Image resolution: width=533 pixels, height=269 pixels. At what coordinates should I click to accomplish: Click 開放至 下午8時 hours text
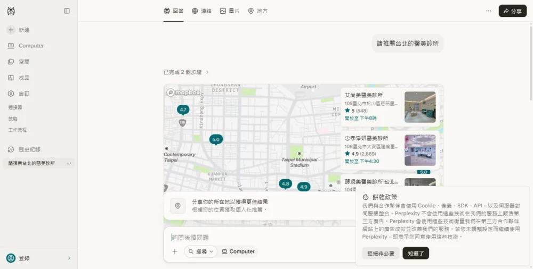click(x=361, y=119)
